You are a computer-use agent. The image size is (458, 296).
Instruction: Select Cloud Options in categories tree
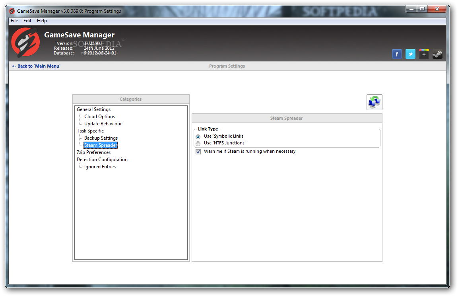pyautogui.click(x=100, y=117)
